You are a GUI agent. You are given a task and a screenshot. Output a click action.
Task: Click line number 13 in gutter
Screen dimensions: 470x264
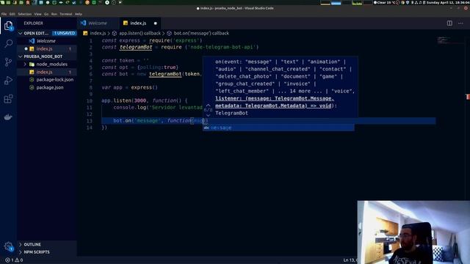pyautogui.click(x=90, y=121)
